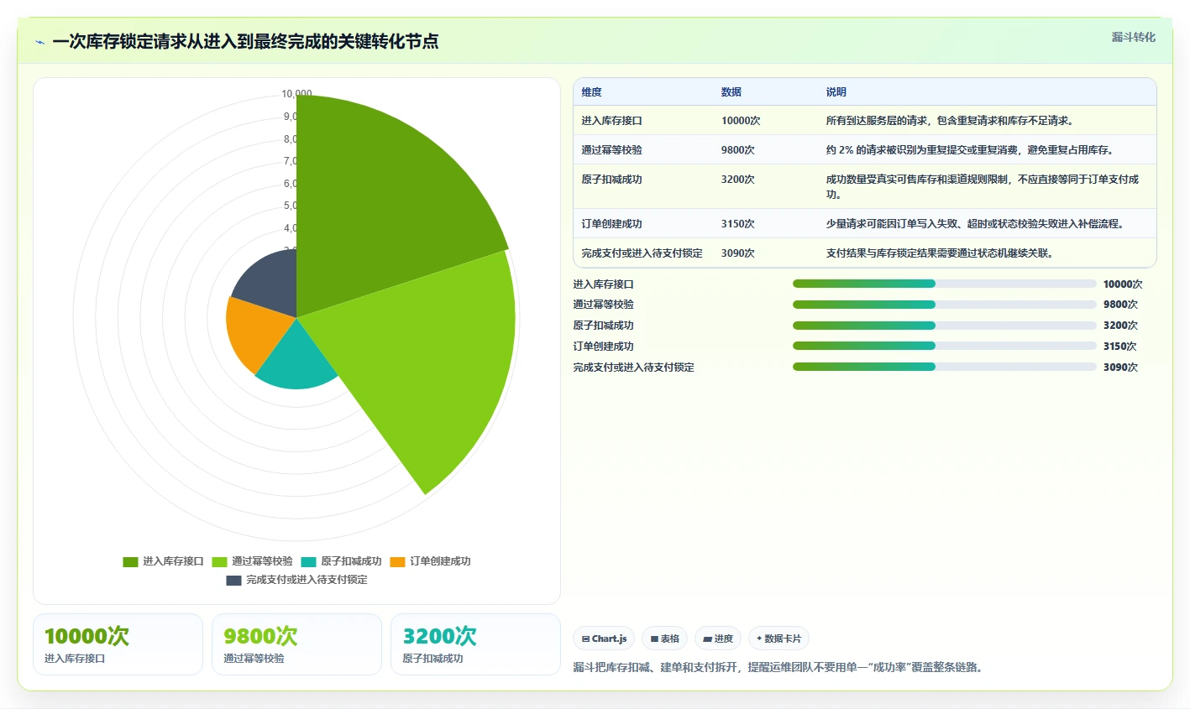Click the 进度 chip

coord(718,639)
